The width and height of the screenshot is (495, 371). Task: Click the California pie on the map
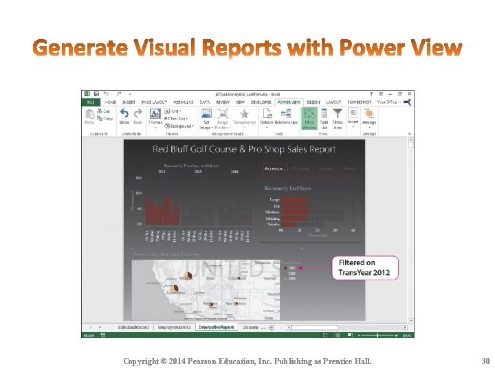click(174, 288)
